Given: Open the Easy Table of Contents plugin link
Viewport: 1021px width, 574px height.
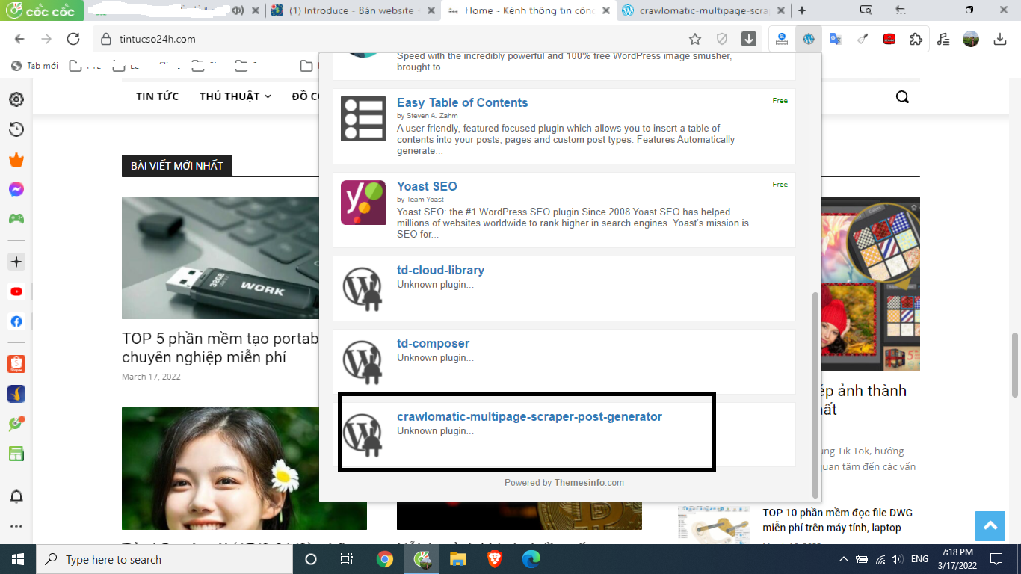Looking at the screenshot, I should [x=462, y=102].
